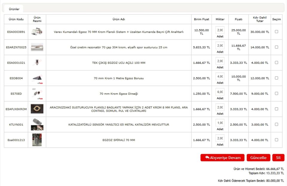Click the Alışverişe Devam button

[222, 158]
